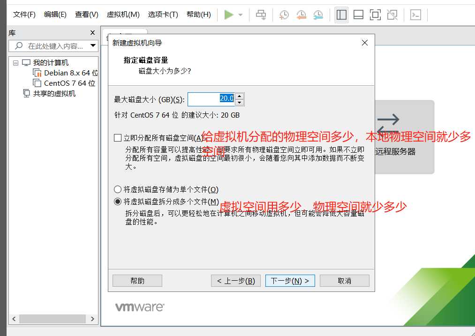The height and width of the screenshot is (336, 475).
Task: Click the send Ctrl+Alt+Del toolbar icon
Action: pos(261,15)
